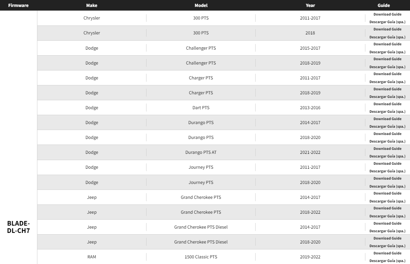Open Download Guide for Grand Cherokee PTS 2014-2017
This screenshot has height=264, width=410.
(387, 193)
